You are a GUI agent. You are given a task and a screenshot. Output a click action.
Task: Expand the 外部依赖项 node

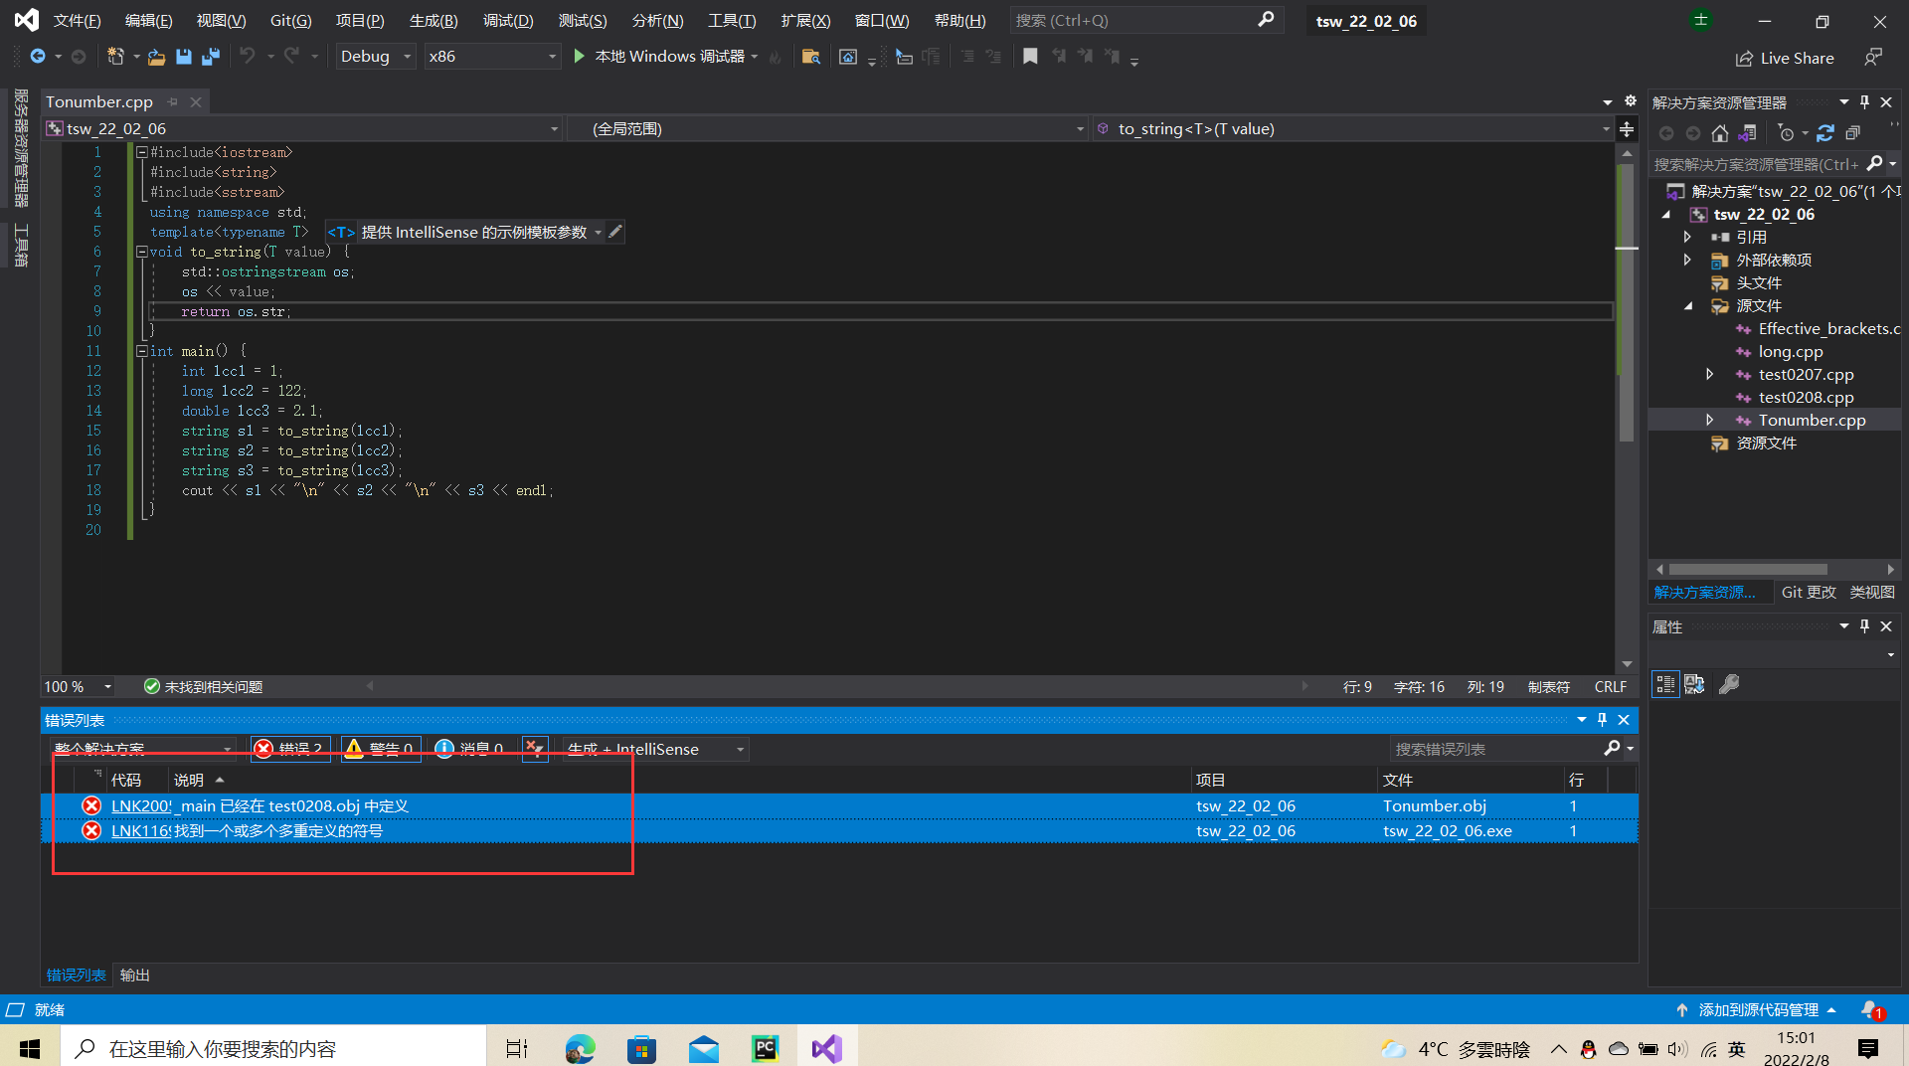click(x=1687, y=260)
